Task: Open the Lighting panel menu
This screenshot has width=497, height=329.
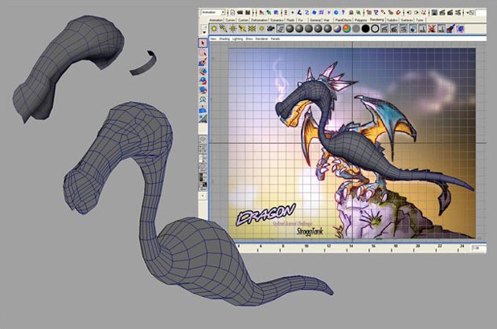Action: point(237,39)
